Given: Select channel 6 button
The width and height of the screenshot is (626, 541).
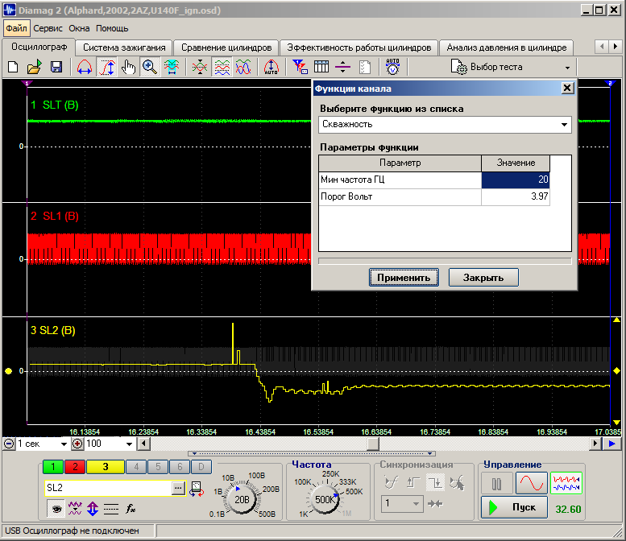Looking at the screenshot, I should (180, 467).
